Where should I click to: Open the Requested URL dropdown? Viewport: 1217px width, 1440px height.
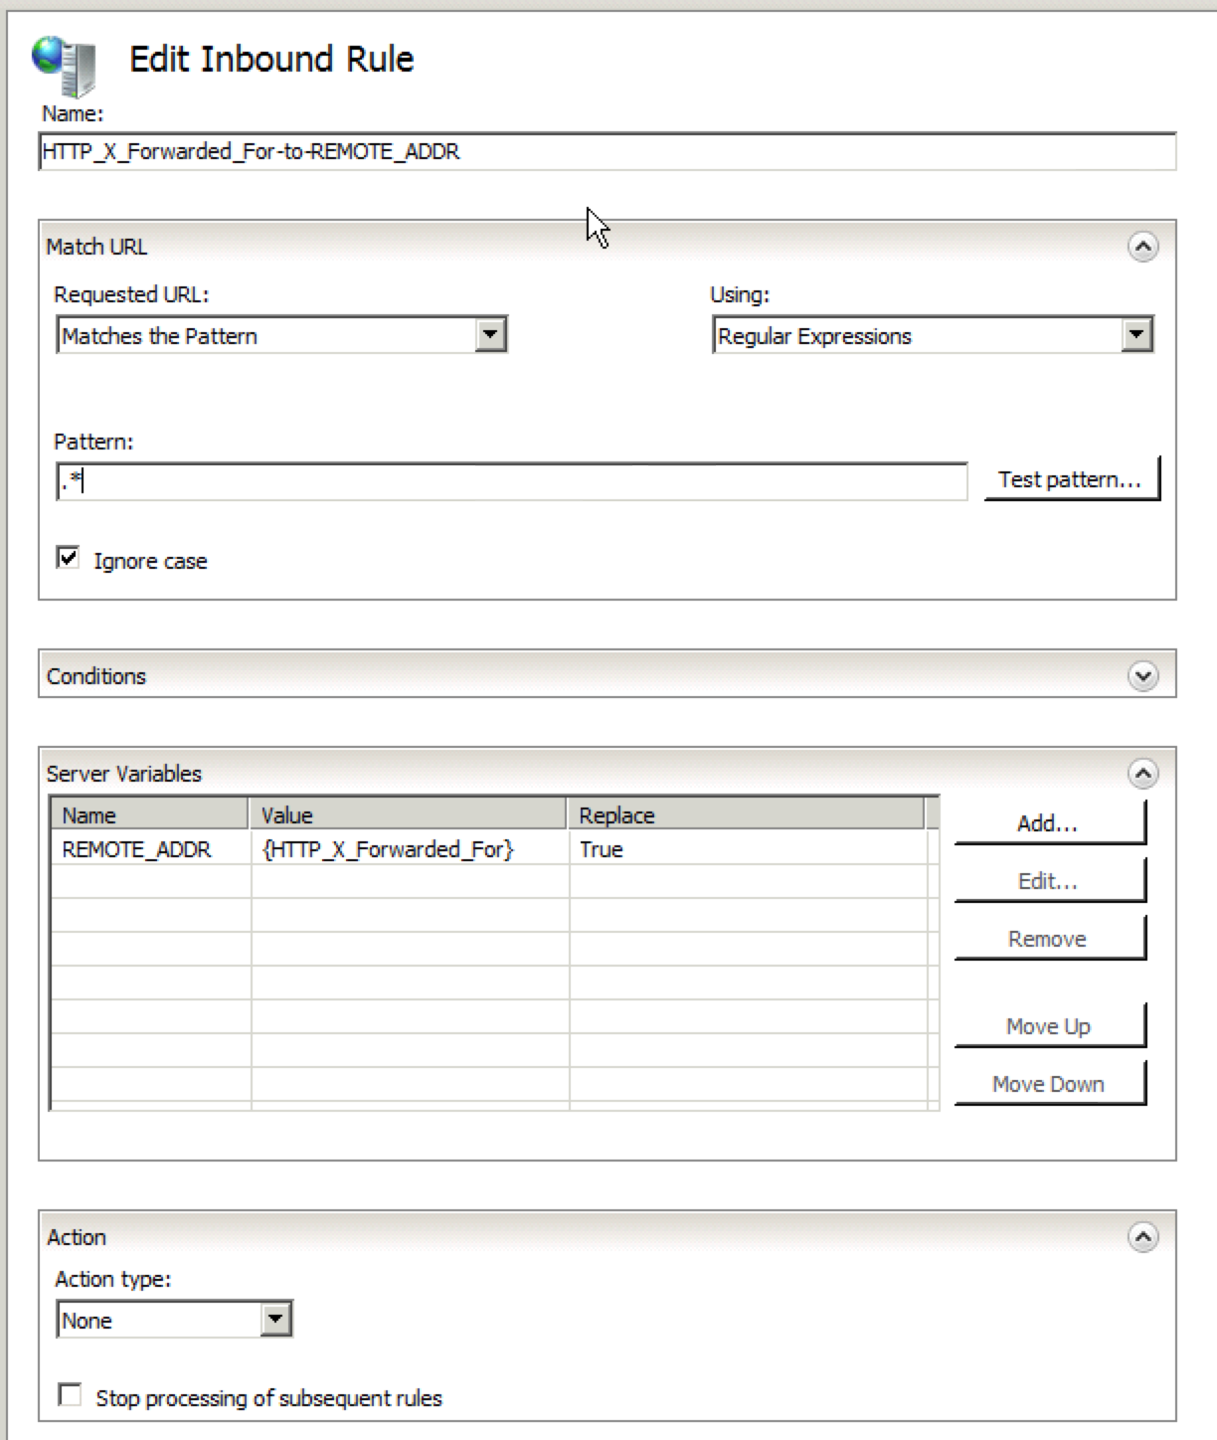[281, 335]
